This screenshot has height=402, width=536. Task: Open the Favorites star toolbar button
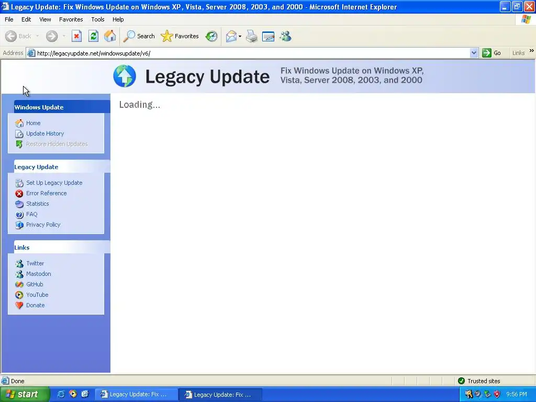click(180, 36)
